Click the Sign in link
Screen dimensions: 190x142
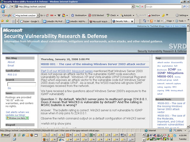[169, 26]
